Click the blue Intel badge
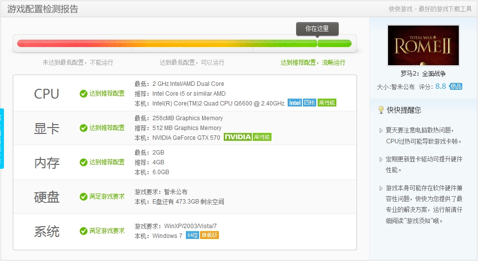Viewport: 478px width, 261px height. [295, 103]
